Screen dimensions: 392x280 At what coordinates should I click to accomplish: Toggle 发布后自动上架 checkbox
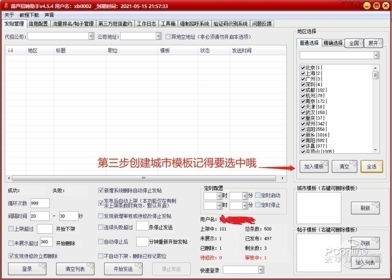coord(101,203)
